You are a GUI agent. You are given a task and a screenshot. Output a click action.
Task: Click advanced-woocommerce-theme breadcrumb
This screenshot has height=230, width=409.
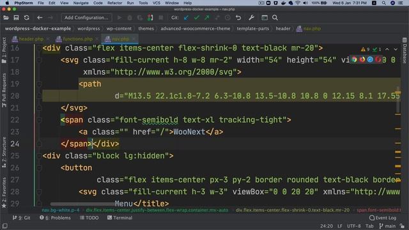196,28
